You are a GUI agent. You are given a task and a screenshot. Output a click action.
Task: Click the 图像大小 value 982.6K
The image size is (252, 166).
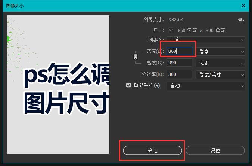[x=176, y=20]
